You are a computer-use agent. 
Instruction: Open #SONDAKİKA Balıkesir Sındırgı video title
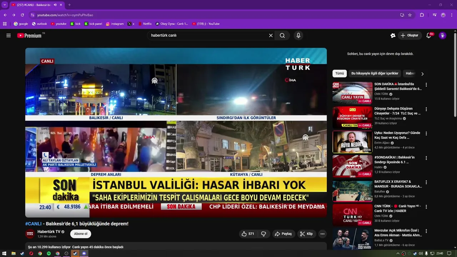pyautogui.click(x=395, y=160)
